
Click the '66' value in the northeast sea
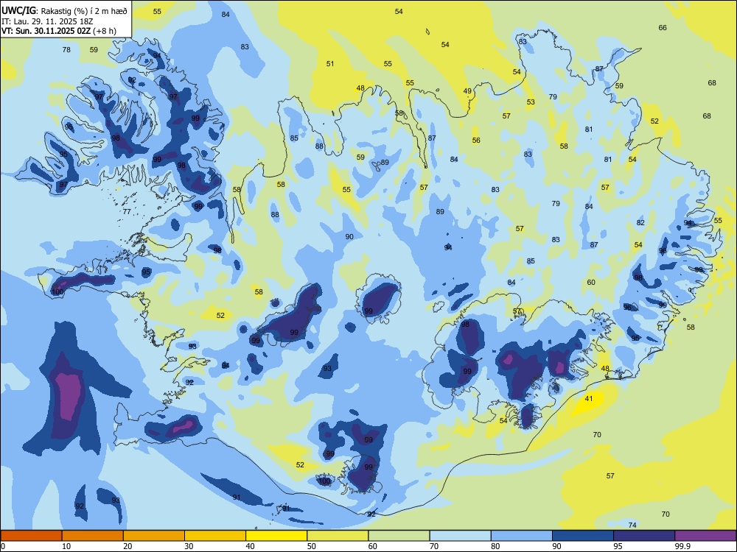click(x=663, y=27)
